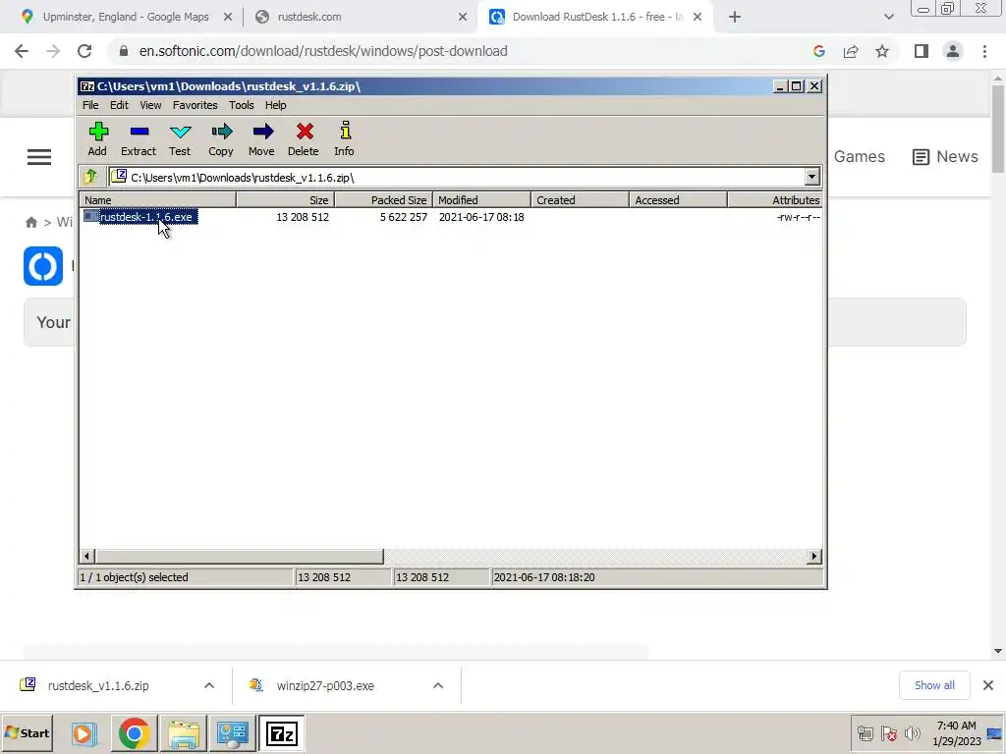Click the archive path address field

456,177
